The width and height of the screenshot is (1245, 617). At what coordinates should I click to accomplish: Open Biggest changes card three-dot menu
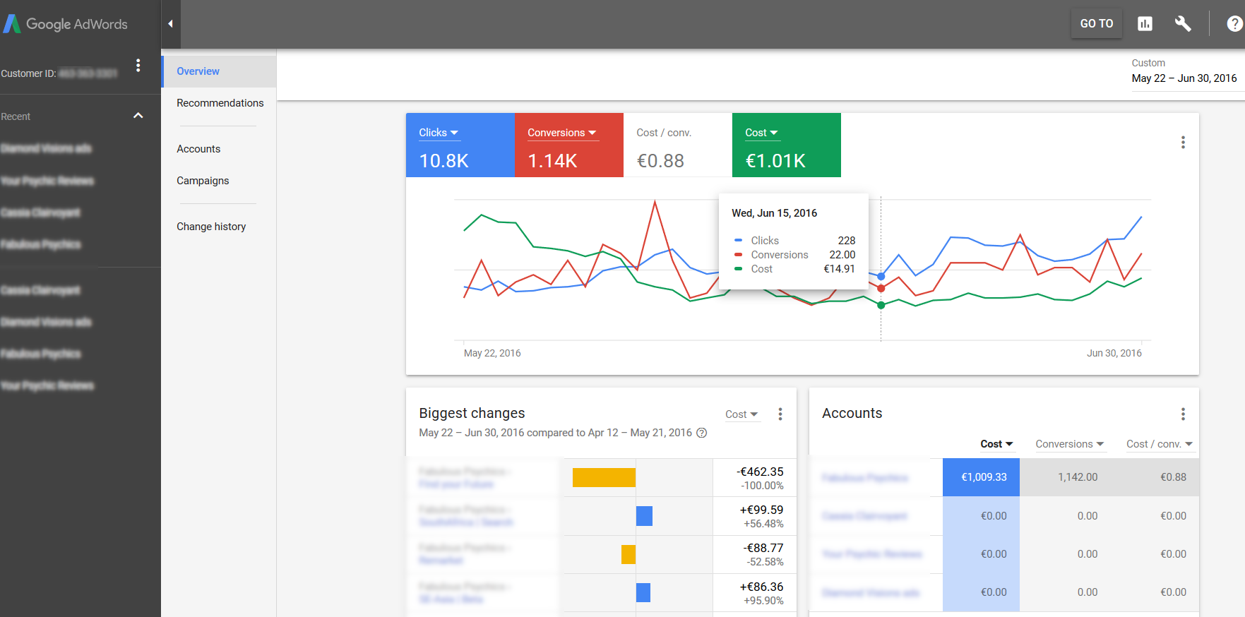780,414
